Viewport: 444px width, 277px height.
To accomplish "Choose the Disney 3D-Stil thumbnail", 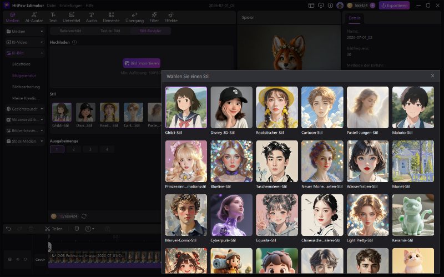I will (x=231, y=107).
